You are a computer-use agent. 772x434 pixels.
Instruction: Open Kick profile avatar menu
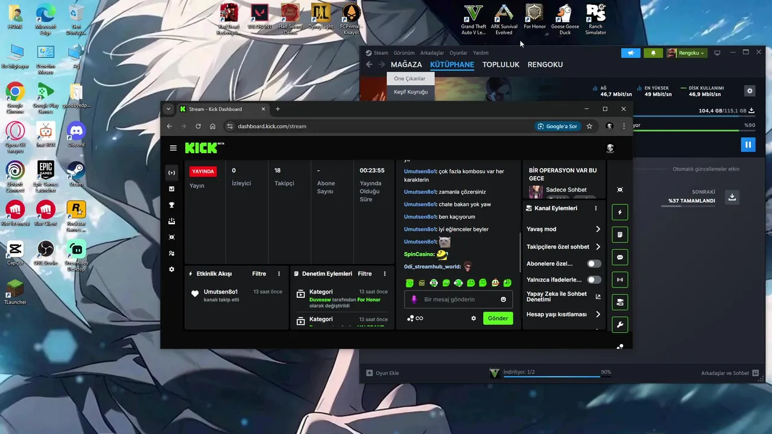coord(610,148)
